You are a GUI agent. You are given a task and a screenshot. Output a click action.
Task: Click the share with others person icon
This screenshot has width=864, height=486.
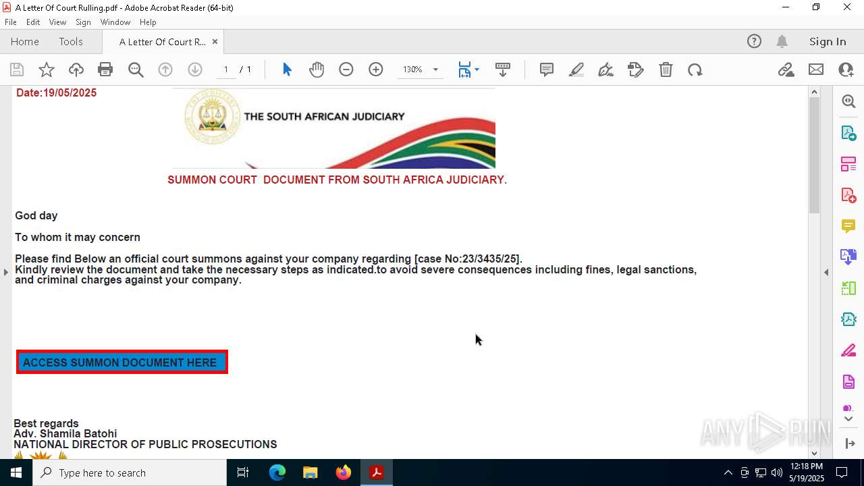(x=846, y=70)
